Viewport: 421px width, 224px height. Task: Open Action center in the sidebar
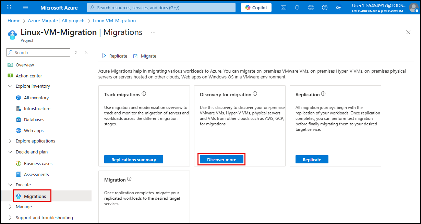click(29, 76)
